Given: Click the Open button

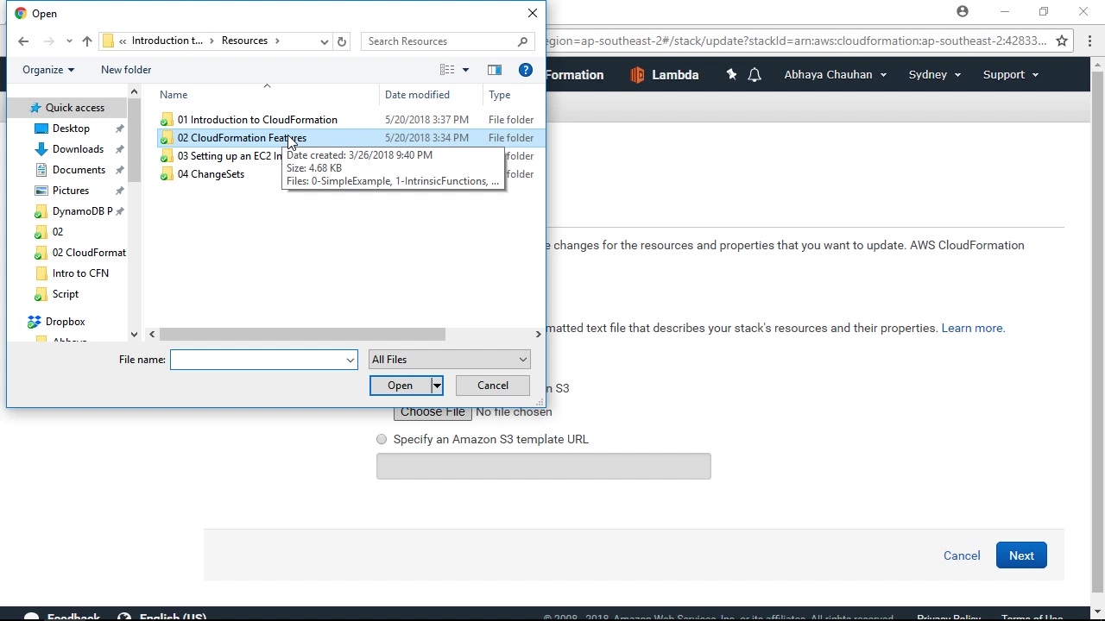Looking at the screenshot, I should [x=400, y=386].
